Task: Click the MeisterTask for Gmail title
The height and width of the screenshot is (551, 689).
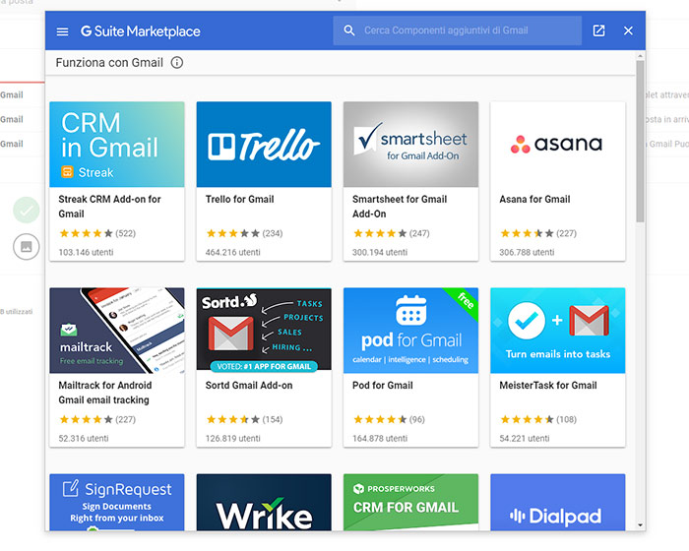Action: point(548,386)
